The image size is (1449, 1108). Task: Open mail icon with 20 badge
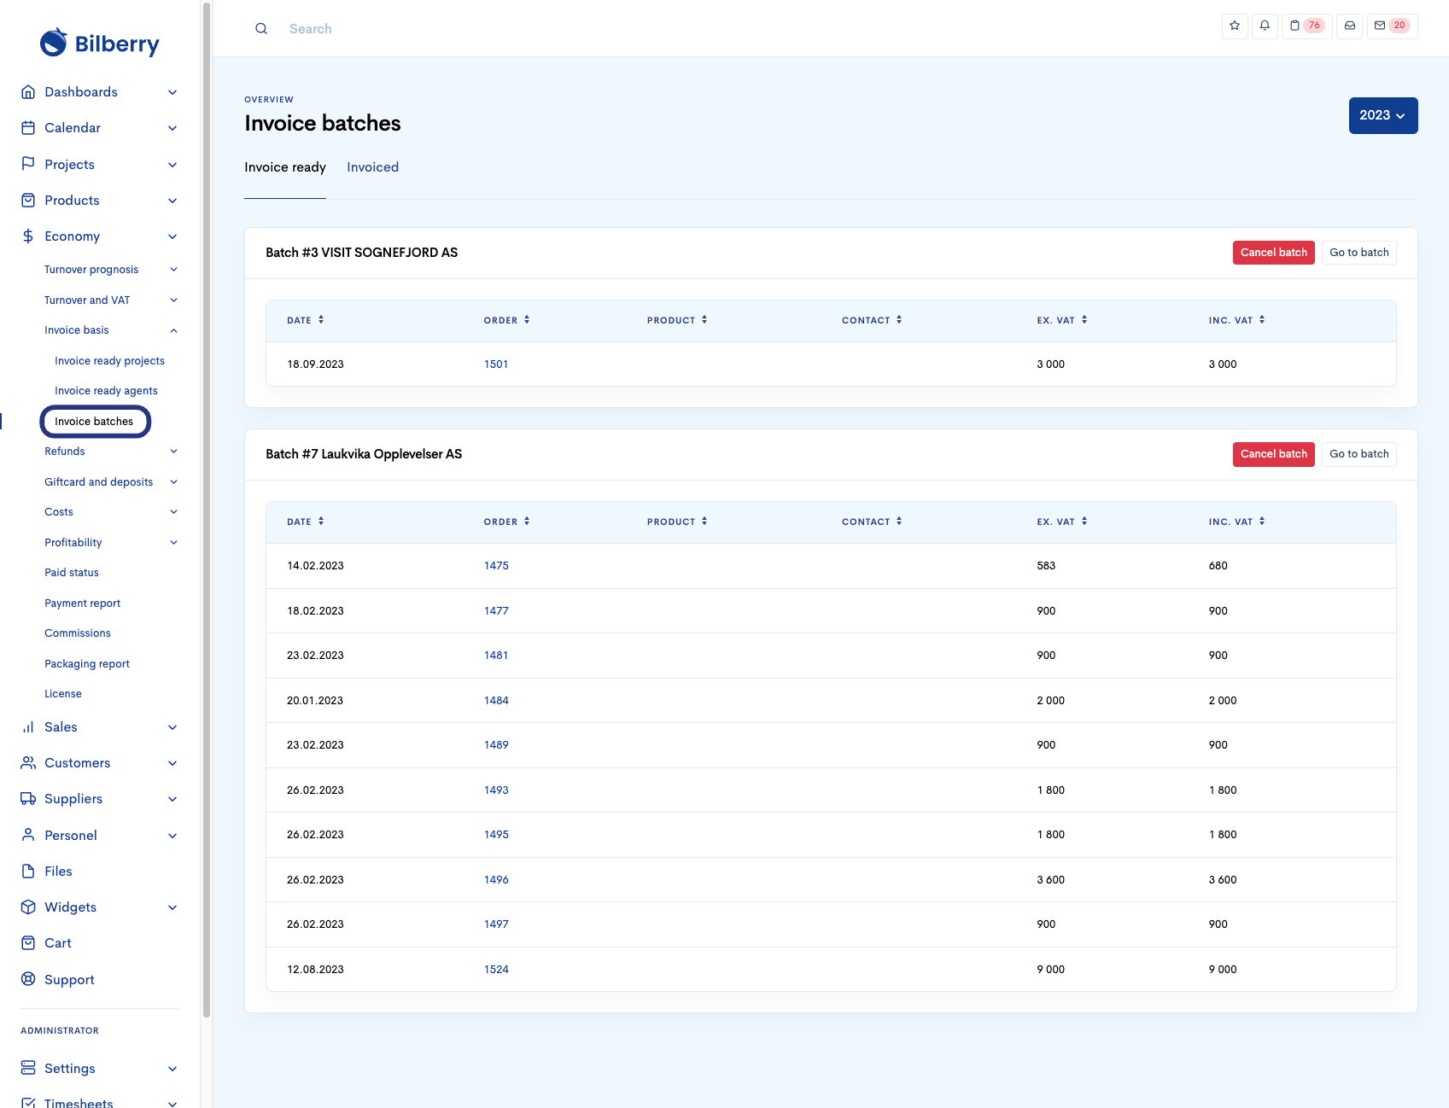click(x=1392, y=26)
